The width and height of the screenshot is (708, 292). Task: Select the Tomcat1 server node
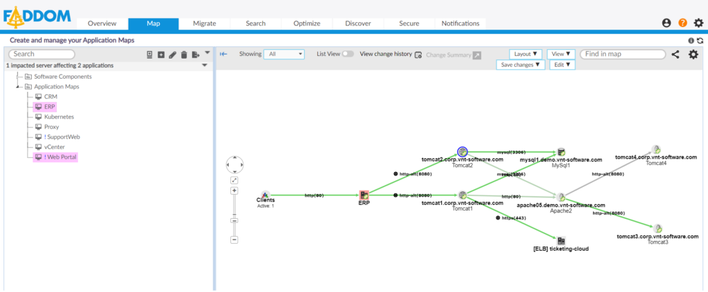[x=463, y=195]
